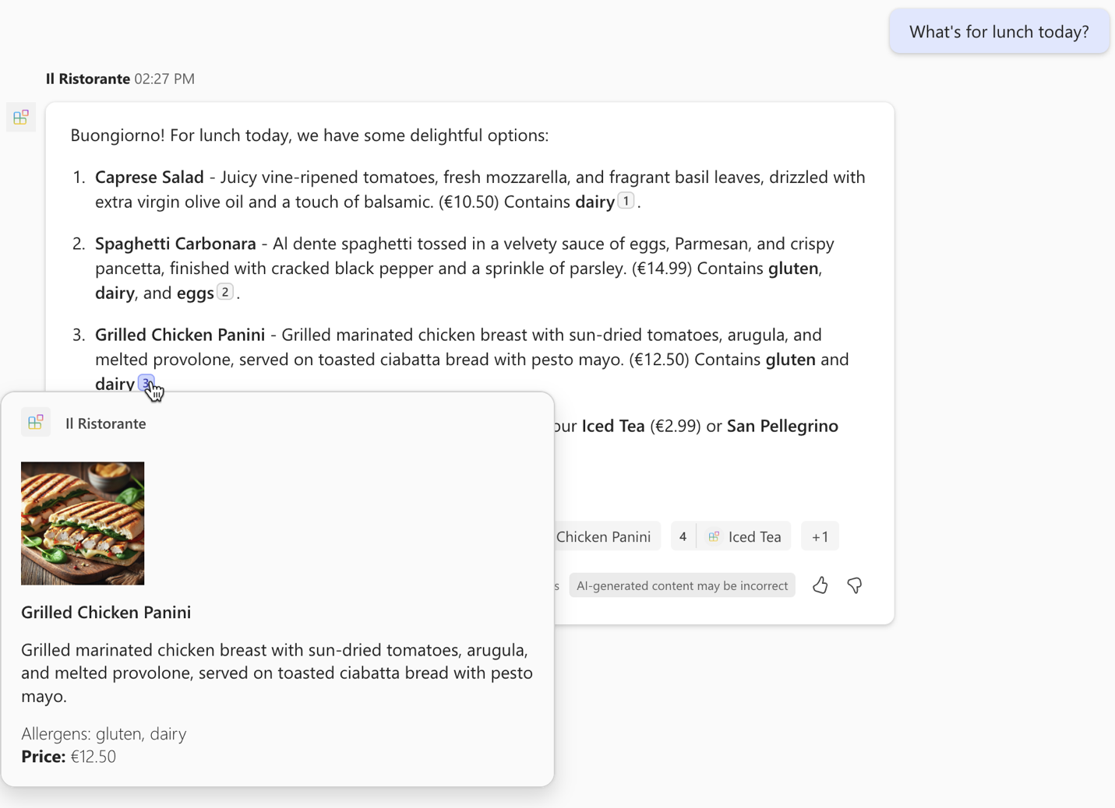Open citation 2 after eggs in Spaghetti Carbonara
This screenshot has width=1115, height=808.
click(x=224, y=292)
